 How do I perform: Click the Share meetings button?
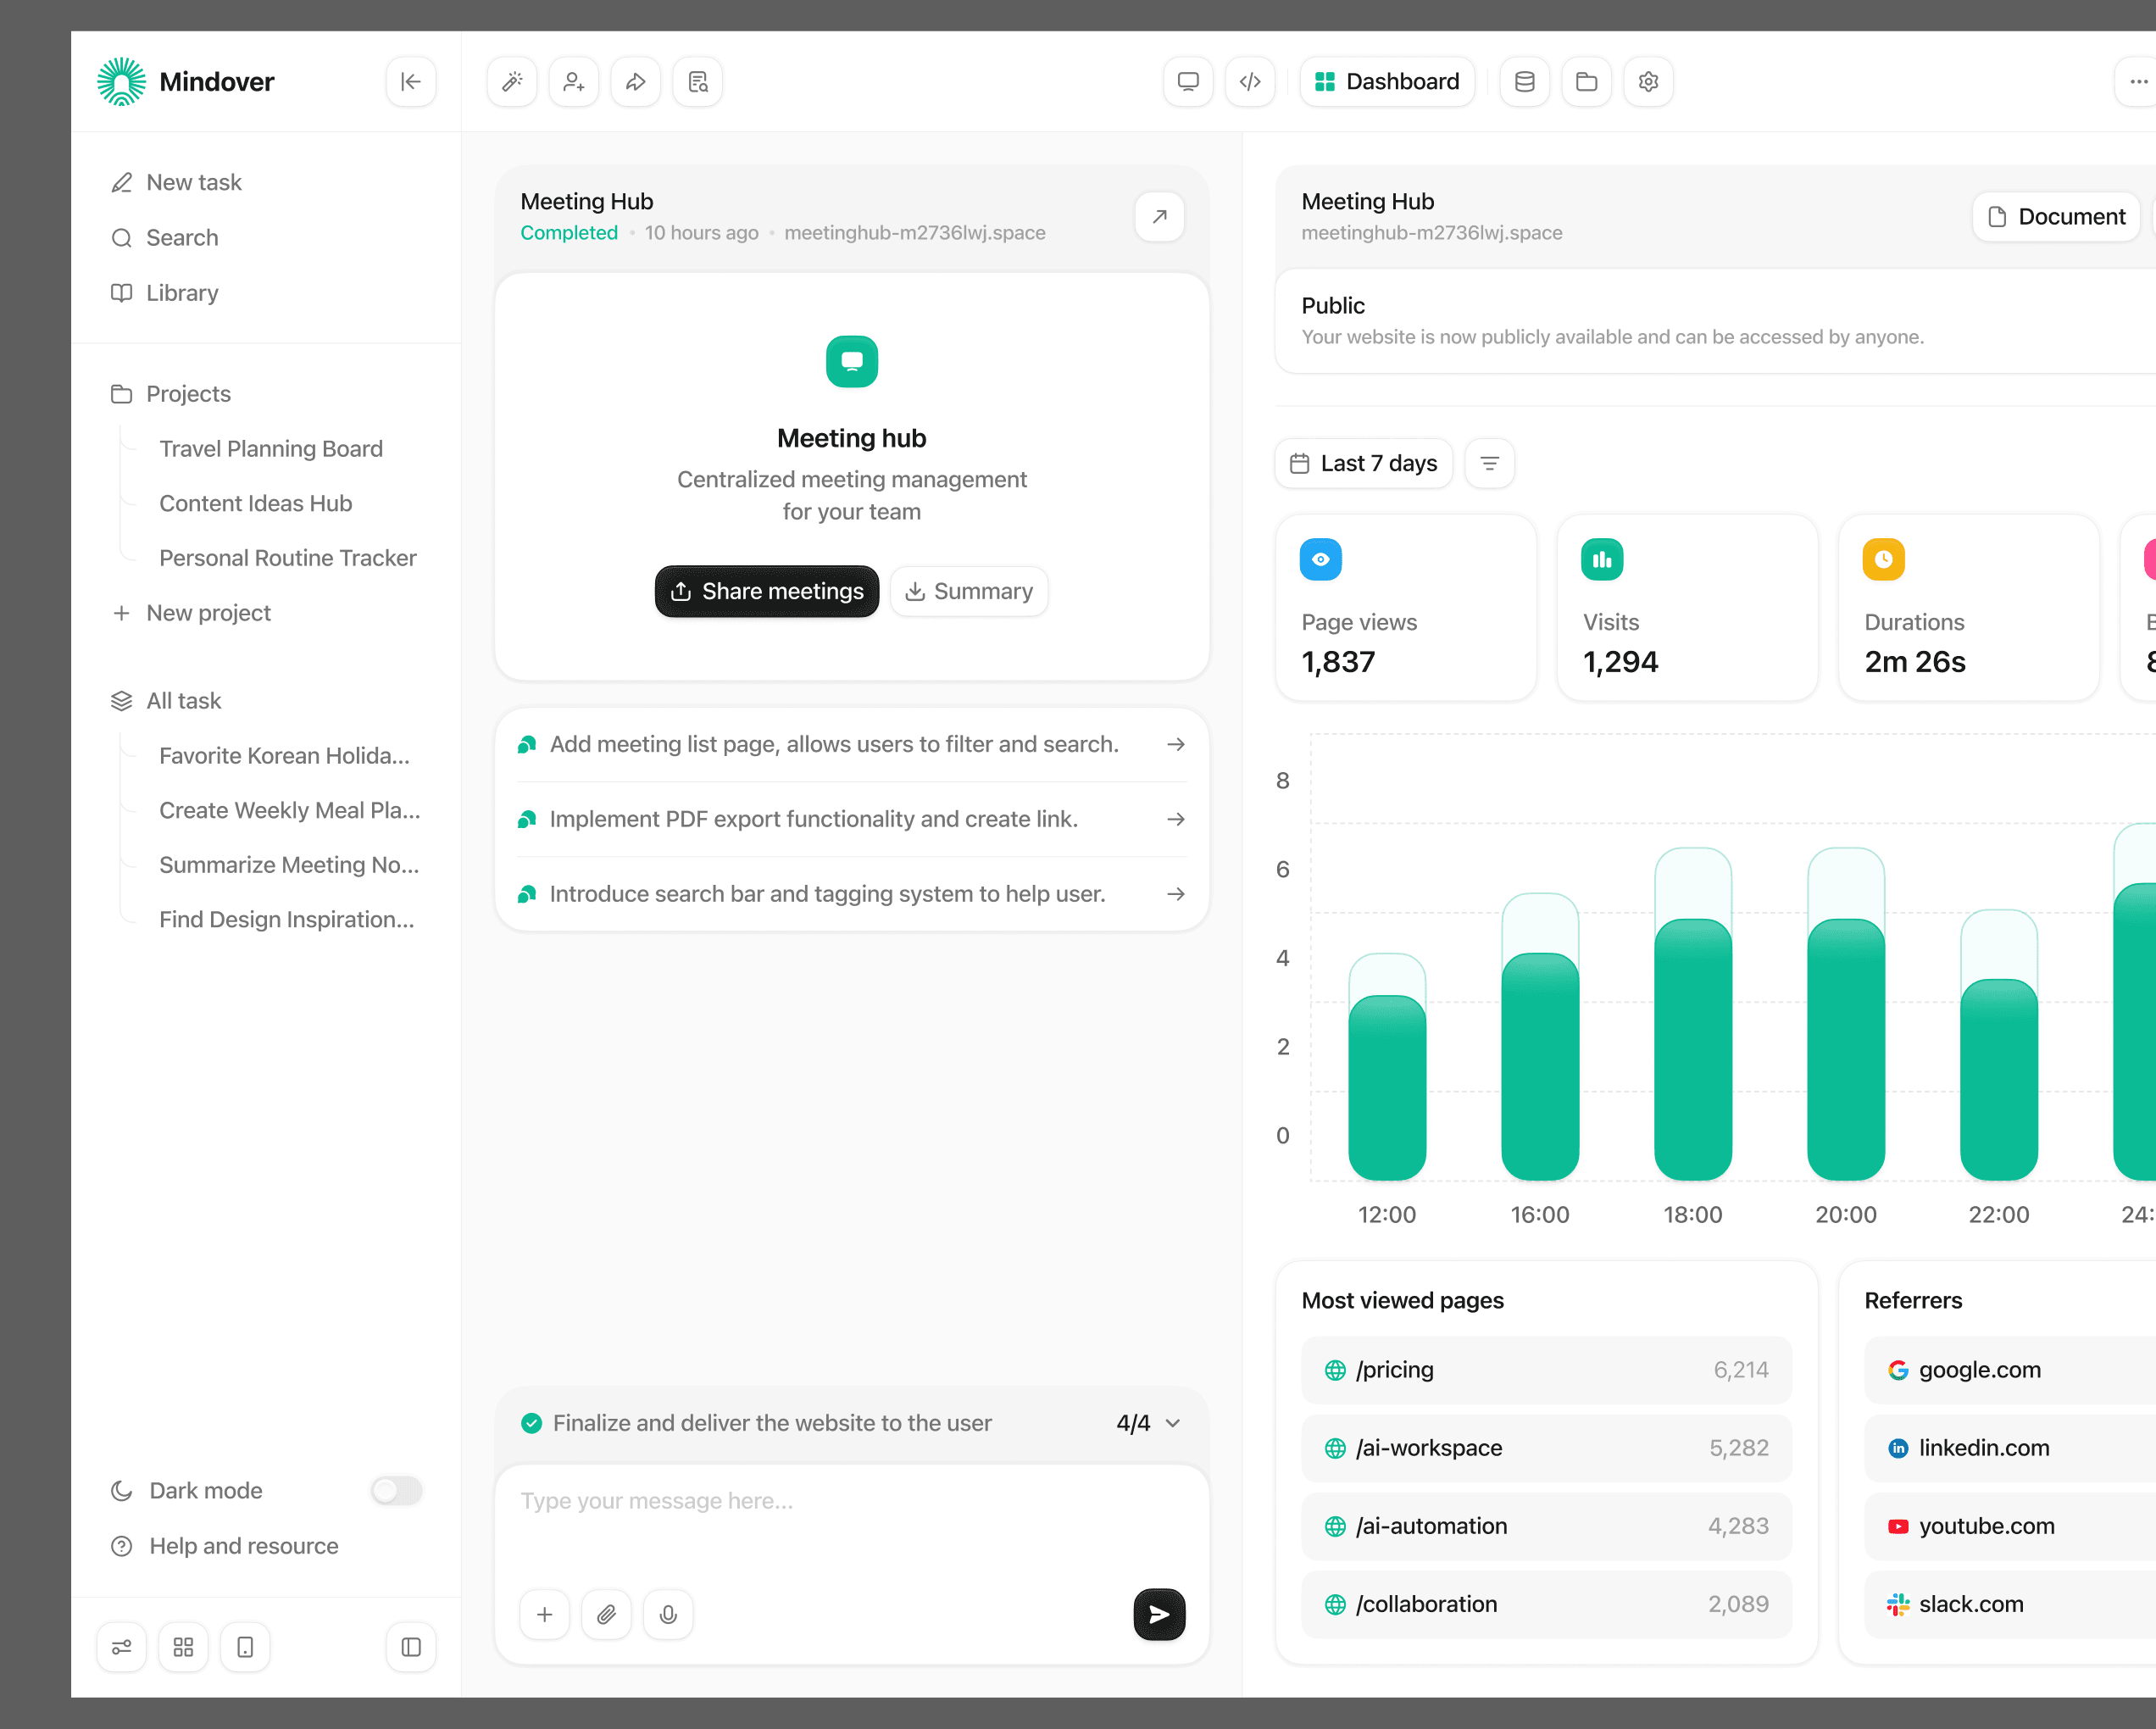[x=767, y=591]
